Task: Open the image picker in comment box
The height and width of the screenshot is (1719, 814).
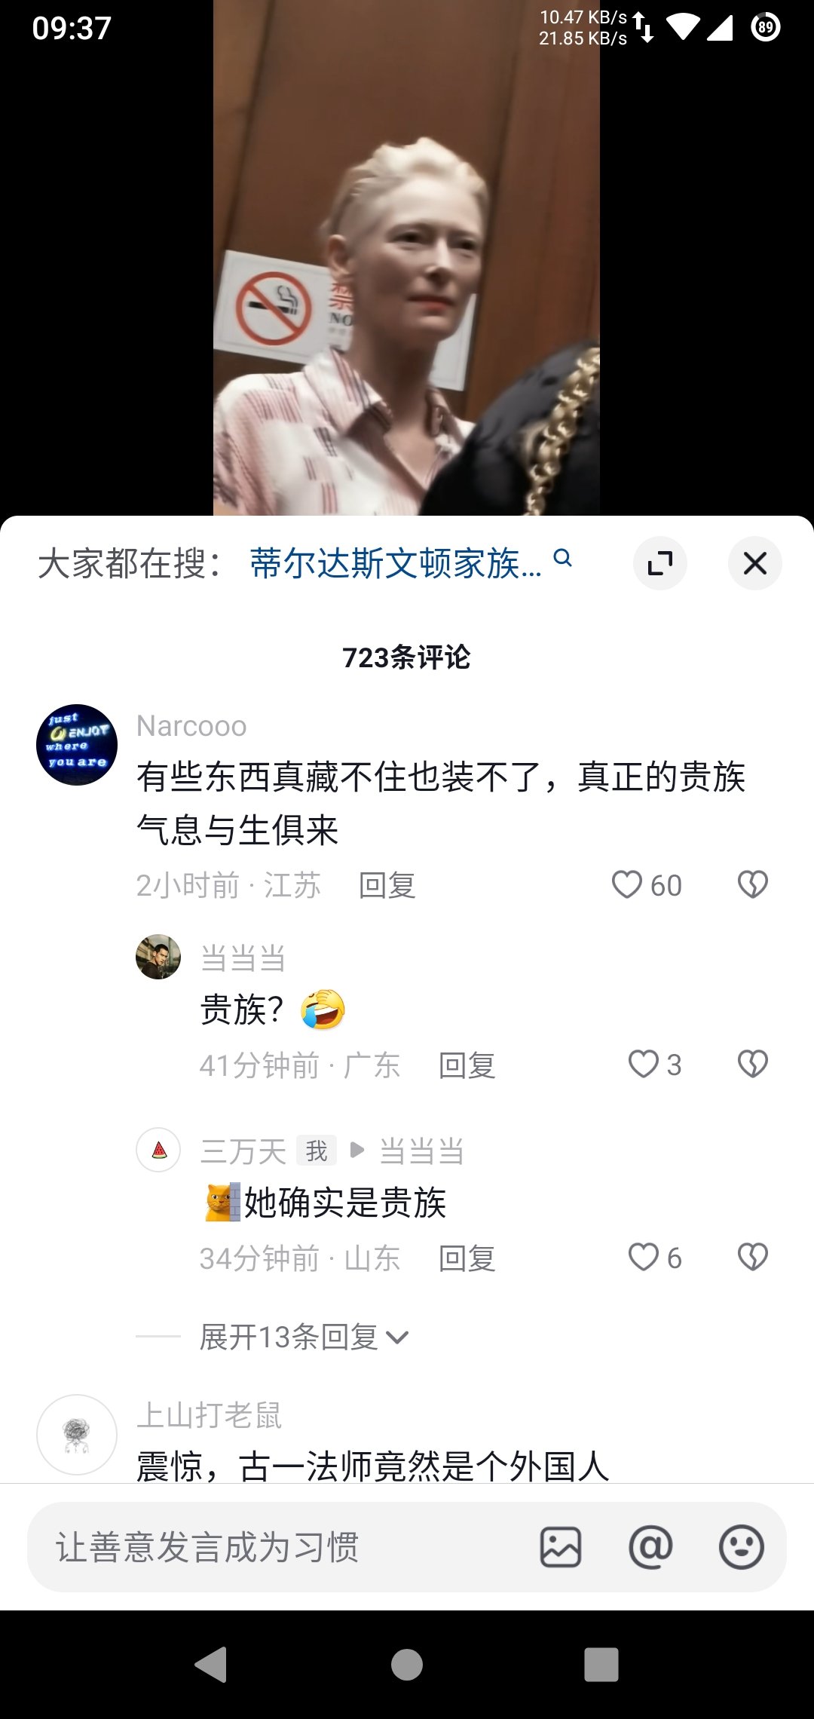Action: coord(561,1547)
